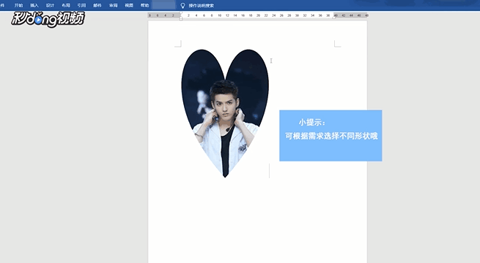Switch to the 审阅 (Review) tab
The height and width of the screenshot is (263, 480).
114,5
